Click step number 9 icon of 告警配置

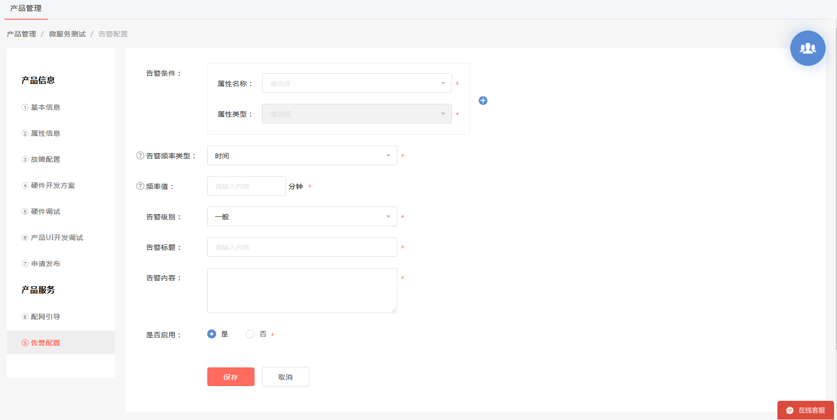(x=25, y=343)
